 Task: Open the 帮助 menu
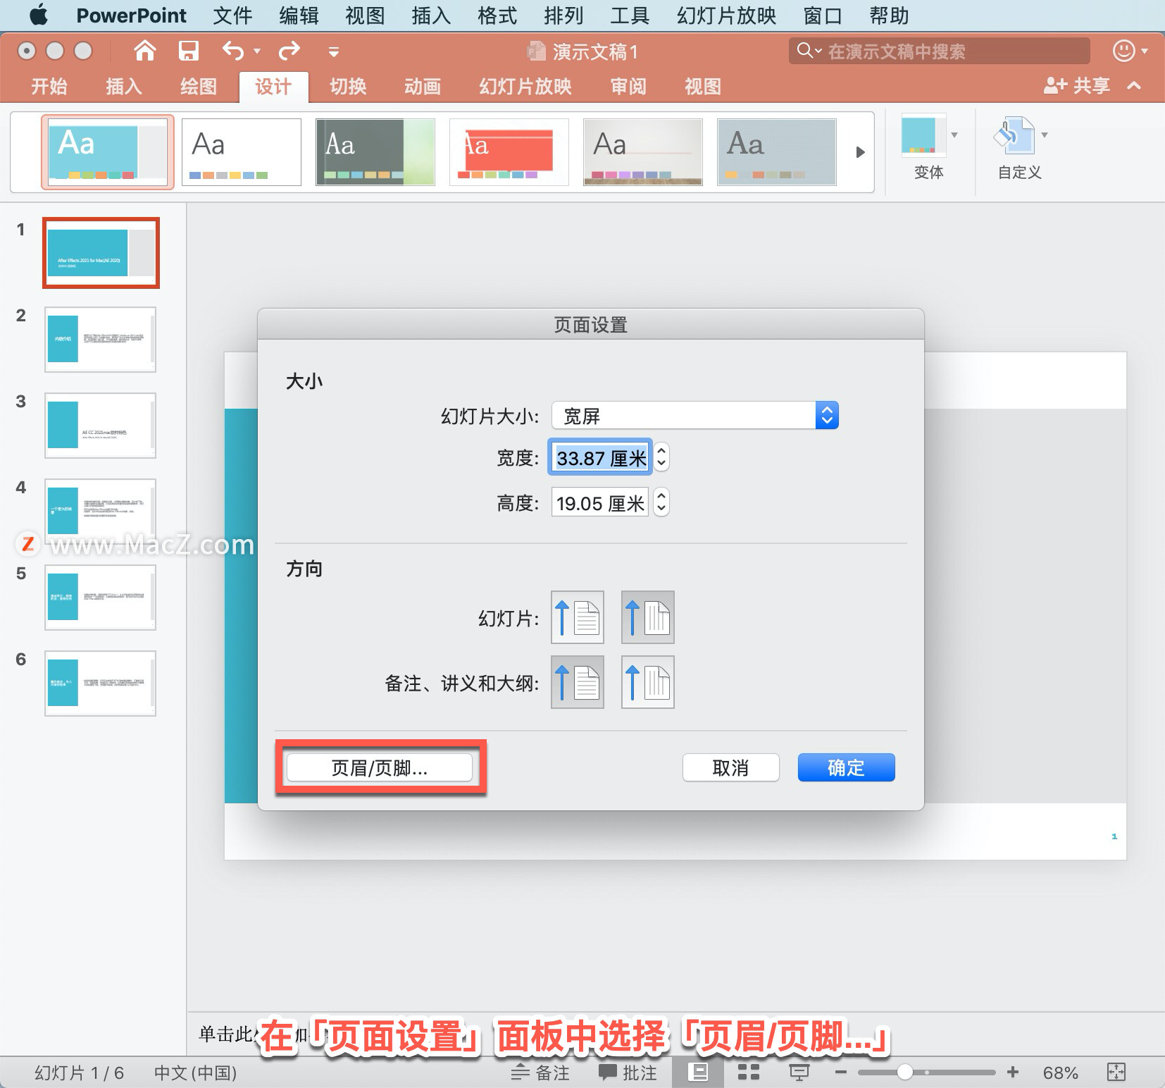point(889,15)
